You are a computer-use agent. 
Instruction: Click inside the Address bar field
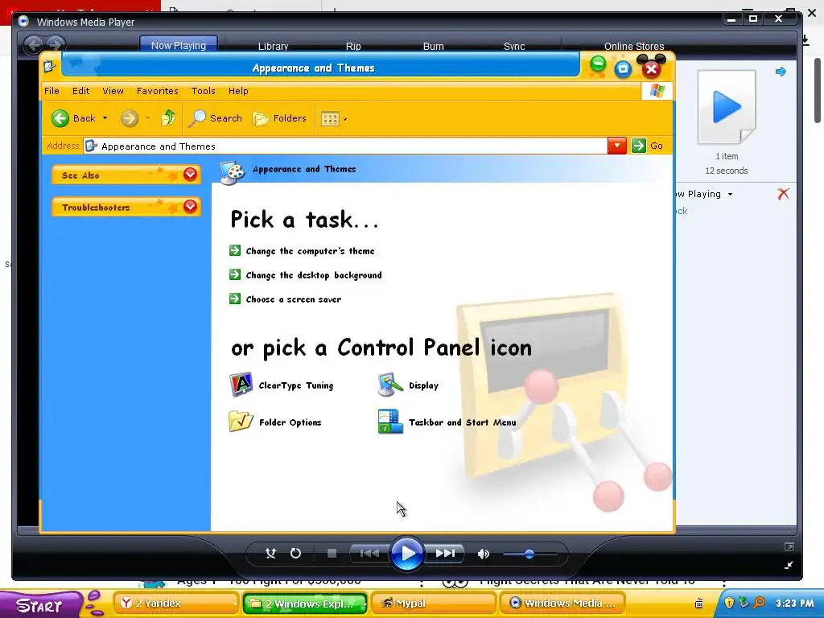click(x=345, y=146)
